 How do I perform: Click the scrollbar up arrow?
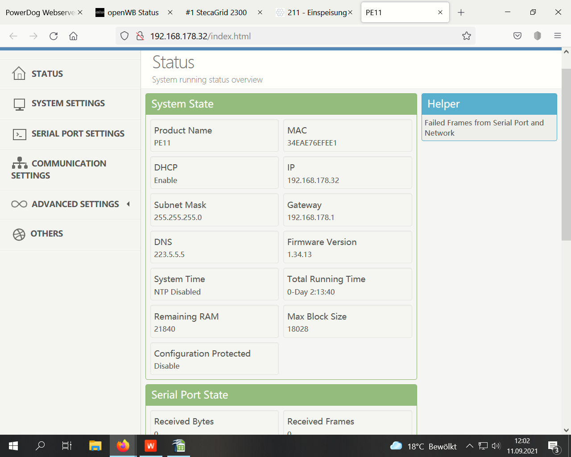[x=566, y=52]
